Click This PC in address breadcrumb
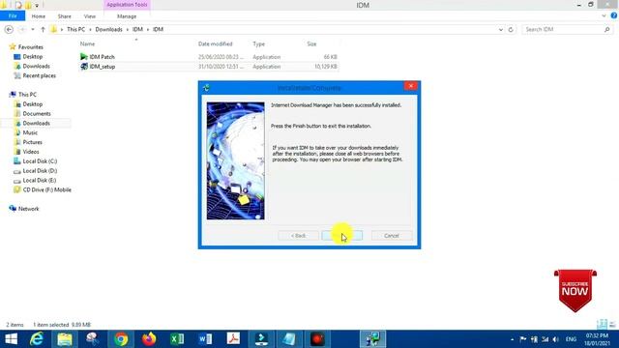 75,30
